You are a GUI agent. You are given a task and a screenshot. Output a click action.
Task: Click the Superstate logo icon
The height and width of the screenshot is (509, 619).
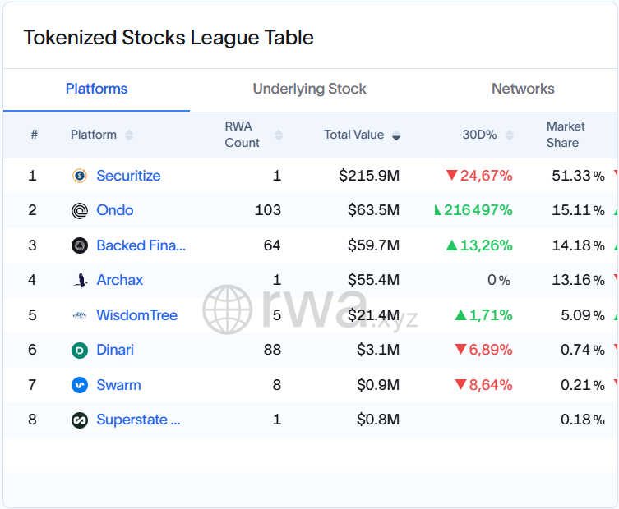tap(80, 420)
